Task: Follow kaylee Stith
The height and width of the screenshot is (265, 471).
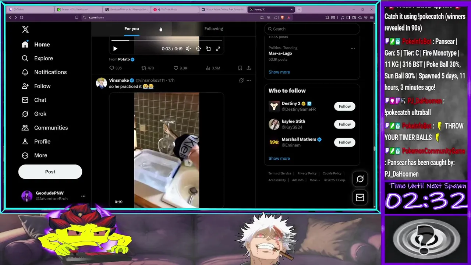Action: click(345, 124)
